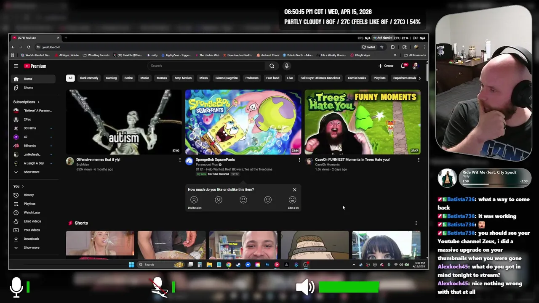This screenshot has height=303, width=539.
Task: Open options for CaseOh FUNNIEST Moments video
Action: pyautogui.click(x=419, y=160)
